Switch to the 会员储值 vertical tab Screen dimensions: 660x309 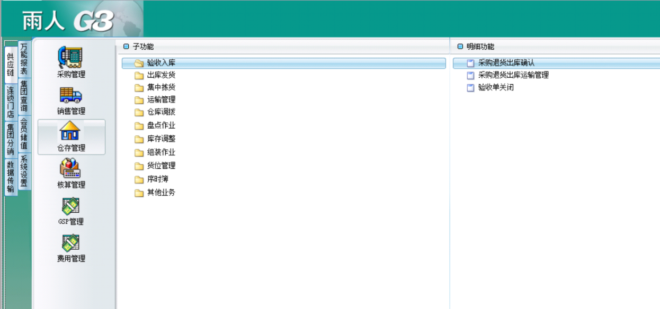[24, 134]
